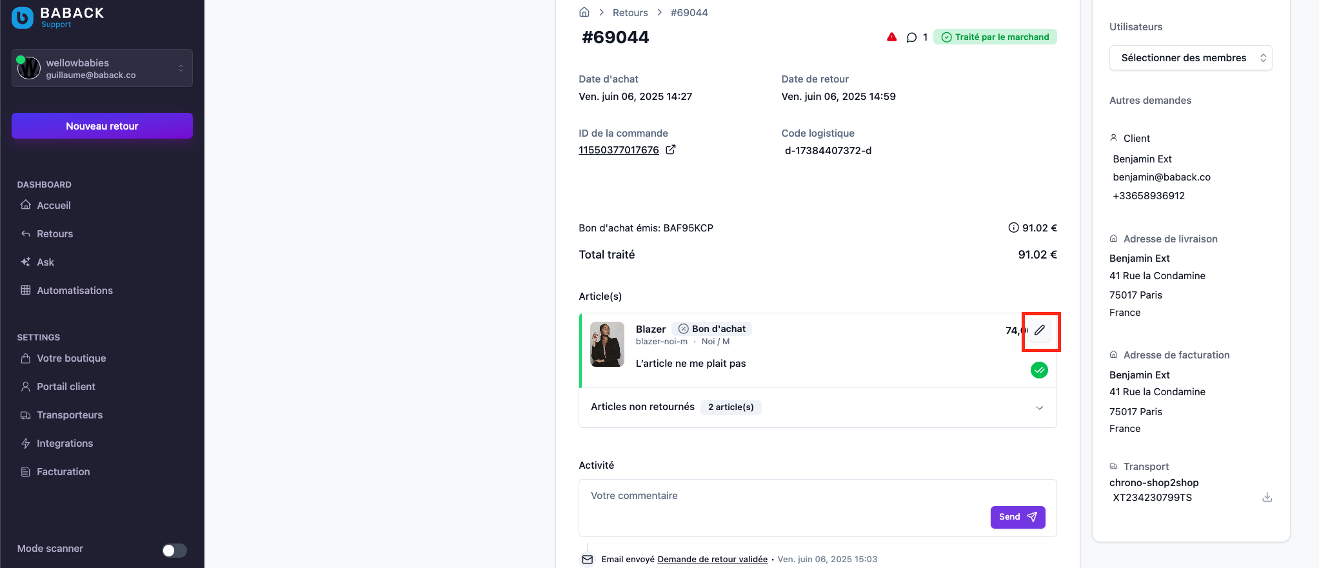Screen dimensions: 1319x568
Task: Click the Nouveau retour button
Action: pyautogui.click(x=102, y=126)
